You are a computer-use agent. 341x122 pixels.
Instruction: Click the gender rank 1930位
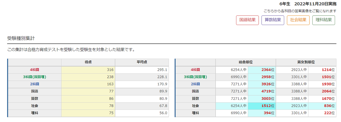tap(328, 84)
